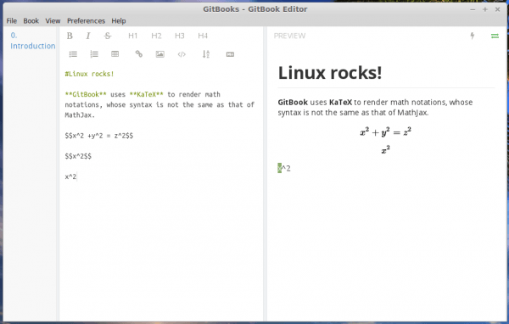The height and width of the screenshot is (324, 509).
Task: Insert an H4 heading
Action: (x=203, y=36)
